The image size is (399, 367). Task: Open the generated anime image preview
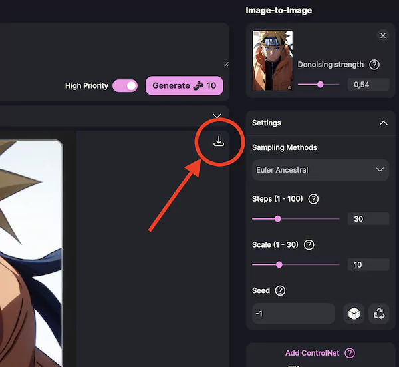[x=31, y=253]
